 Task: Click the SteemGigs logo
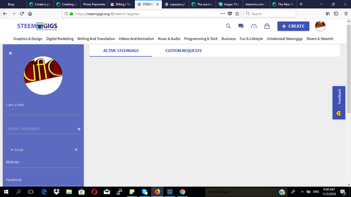37,26
